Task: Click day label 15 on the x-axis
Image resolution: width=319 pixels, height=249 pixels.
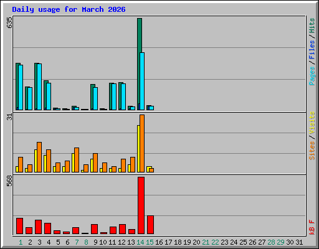Action: [150, 242]
